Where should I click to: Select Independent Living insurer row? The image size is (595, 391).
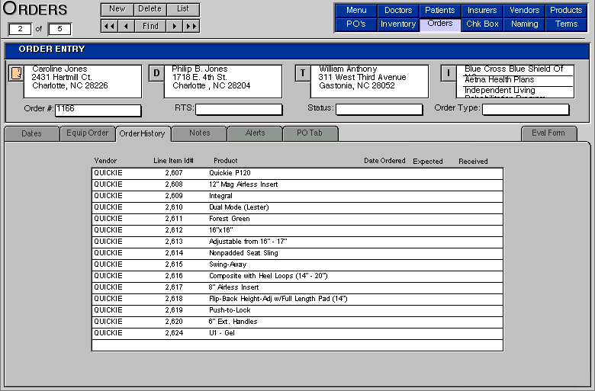(515, 91)
